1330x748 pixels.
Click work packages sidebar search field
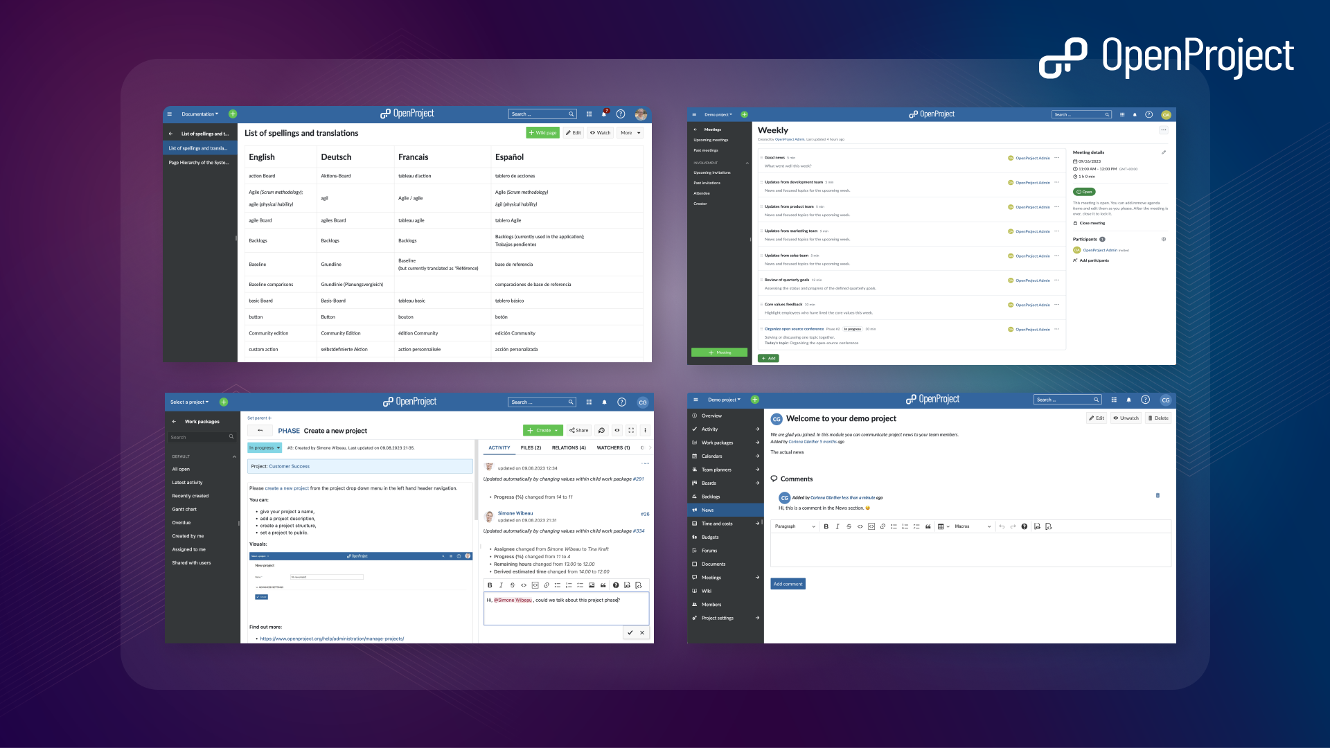click(199, 437)
